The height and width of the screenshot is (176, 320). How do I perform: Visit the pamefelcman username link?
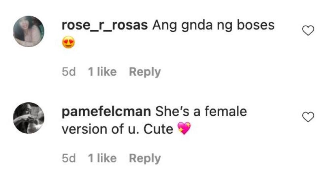point(106,112)
